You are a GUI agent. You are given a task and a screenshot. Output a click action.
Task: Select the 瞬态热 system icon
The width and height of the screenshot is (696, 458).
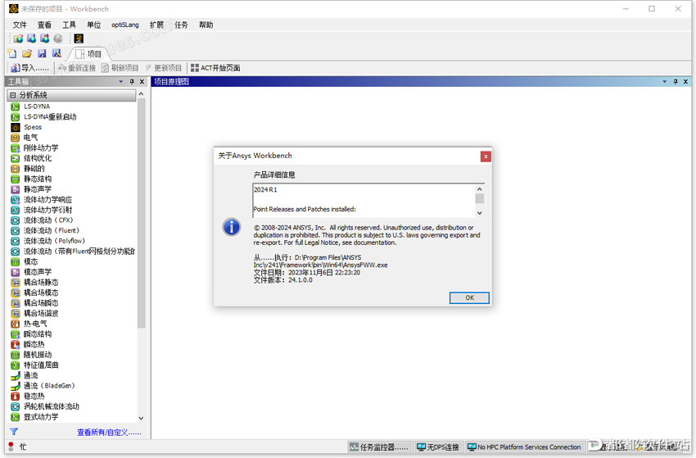(x=15, y=344)
